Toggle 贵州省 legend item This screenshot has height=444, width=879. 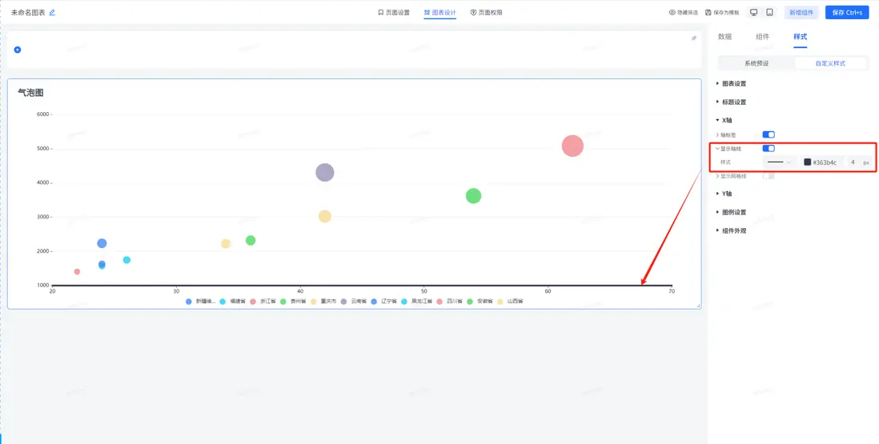[293, 302]
